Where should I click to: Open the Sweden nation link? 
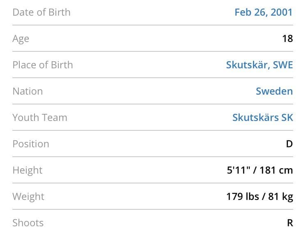pyautogui.click(x=274, y=91)
